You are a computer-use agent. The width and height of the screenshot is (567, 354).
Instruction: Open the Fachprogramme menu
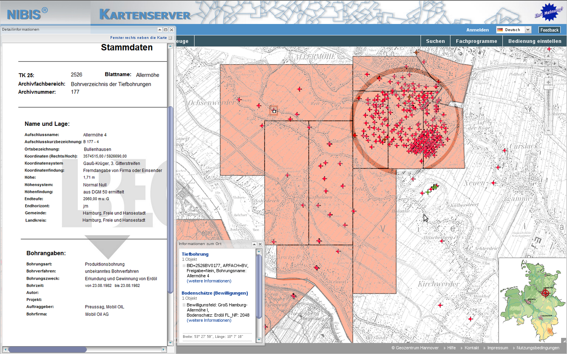(x=476, y=41)
